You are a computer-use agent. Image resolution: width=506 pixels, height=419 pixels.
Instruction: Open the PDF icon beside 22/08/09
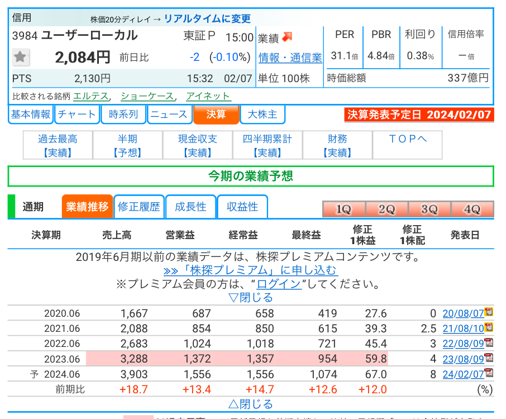[489, 342]
